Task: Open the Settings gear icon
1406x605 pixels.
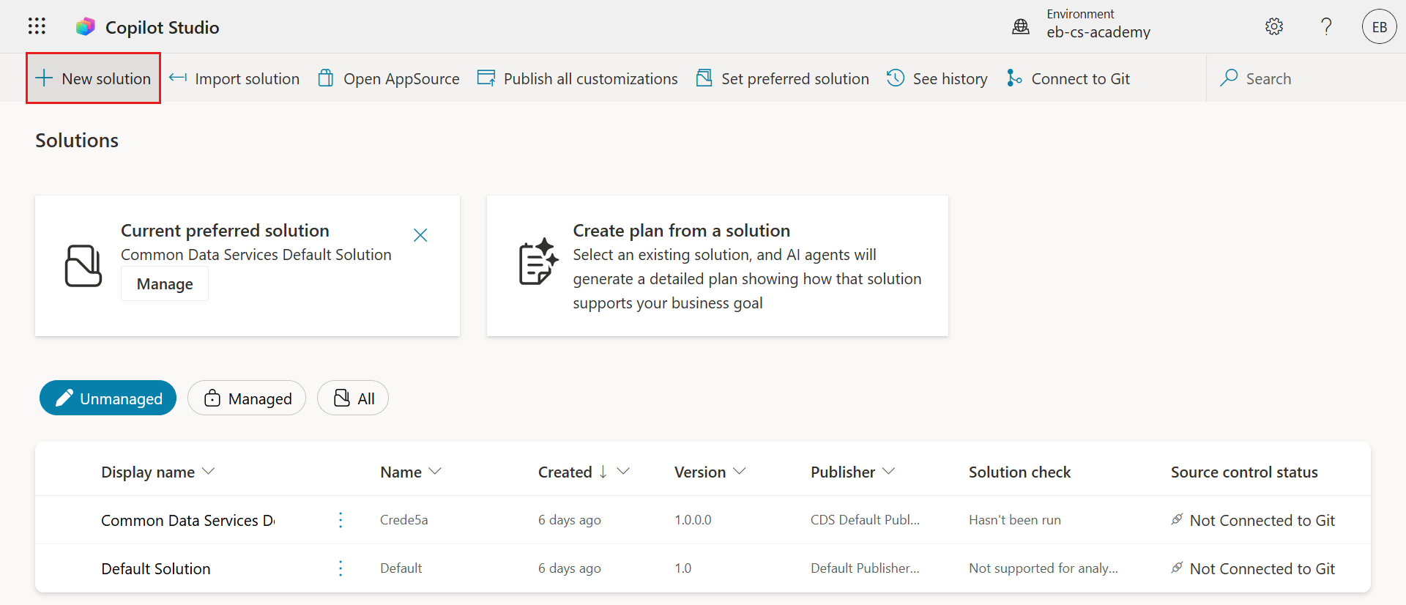Action: [1274, 27]
